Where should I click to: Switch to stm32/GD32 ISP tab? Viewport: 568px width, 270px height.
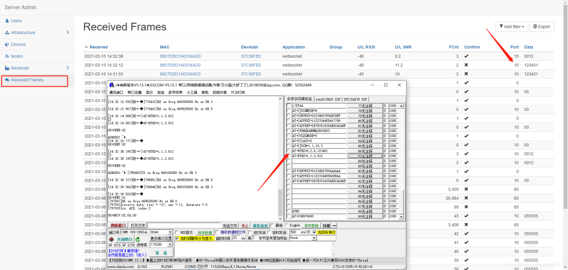328,99
